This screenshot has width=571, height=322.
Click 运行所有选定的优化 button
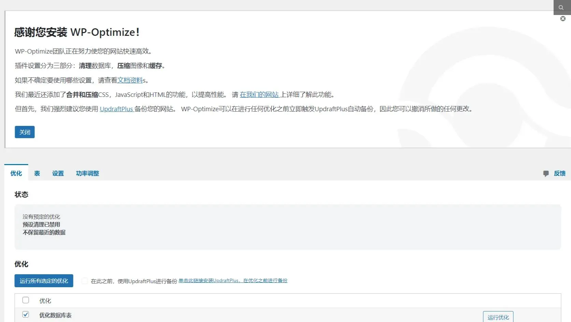pos(44,281)
